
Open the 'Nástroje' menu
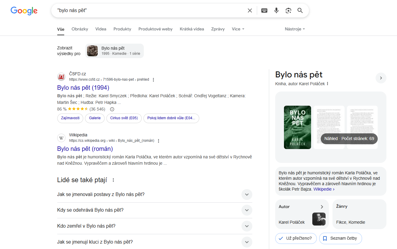pyautogui.click(x=295, y=29)
